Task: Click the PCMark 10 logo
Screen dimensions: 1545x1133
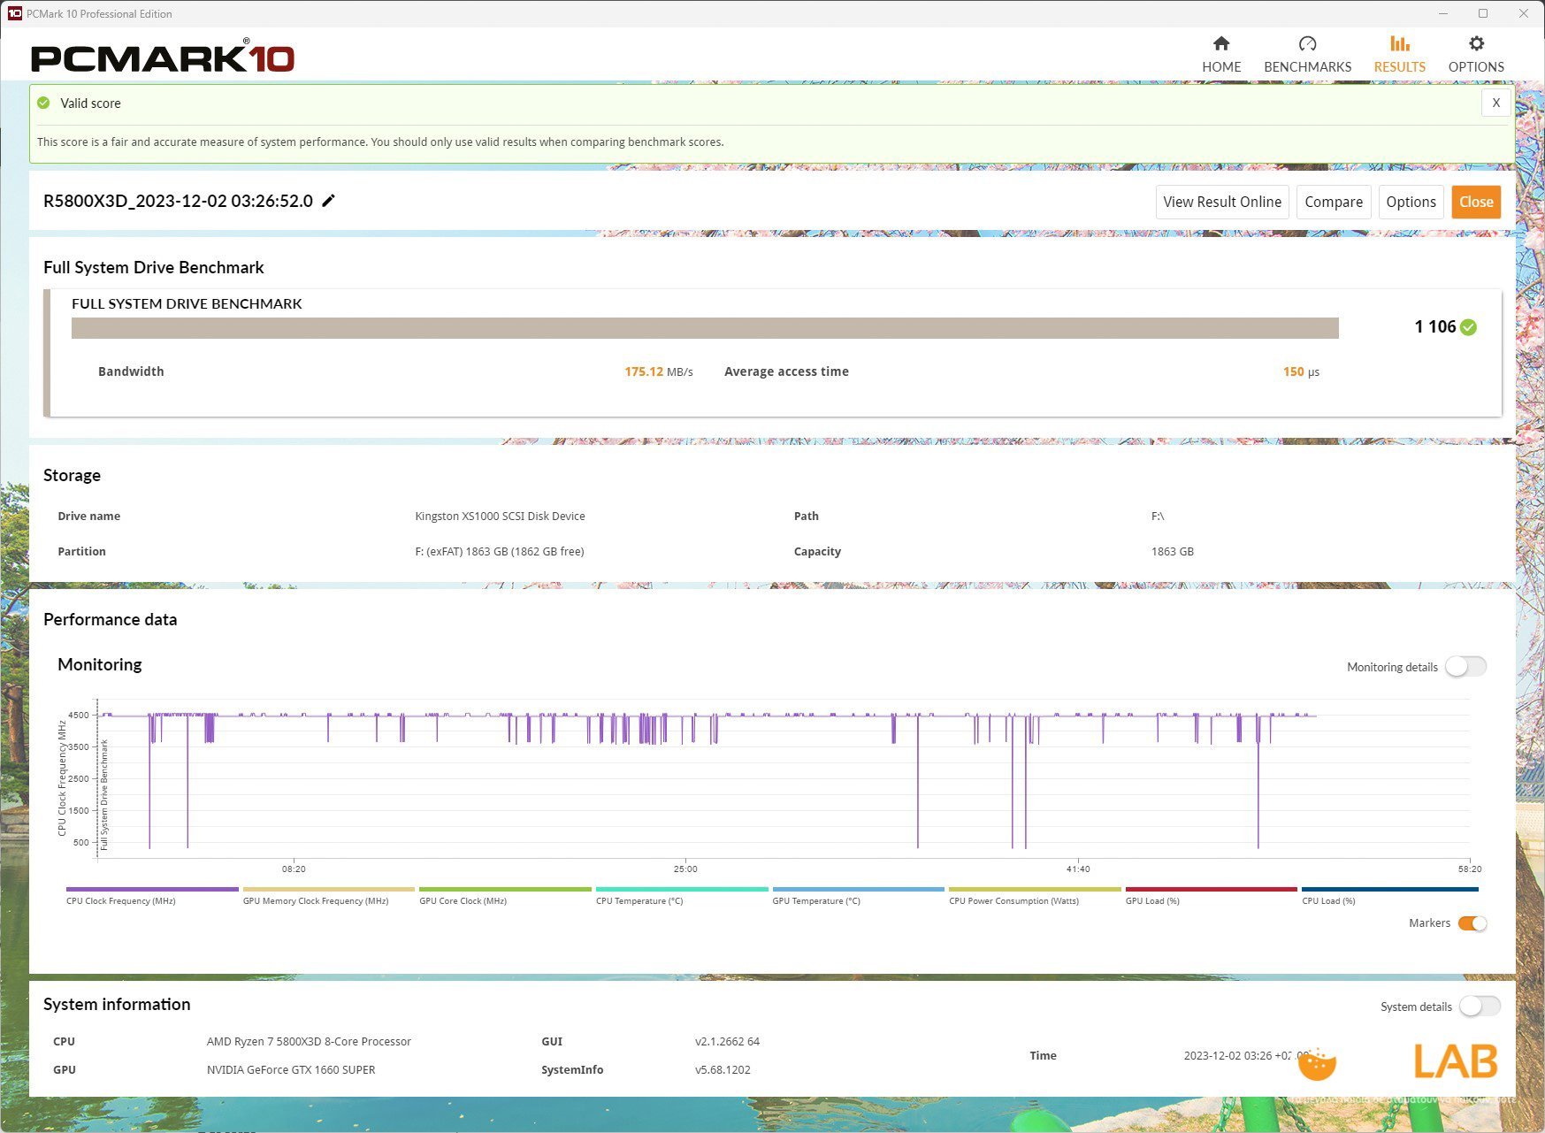Action: tap(163, 57)
